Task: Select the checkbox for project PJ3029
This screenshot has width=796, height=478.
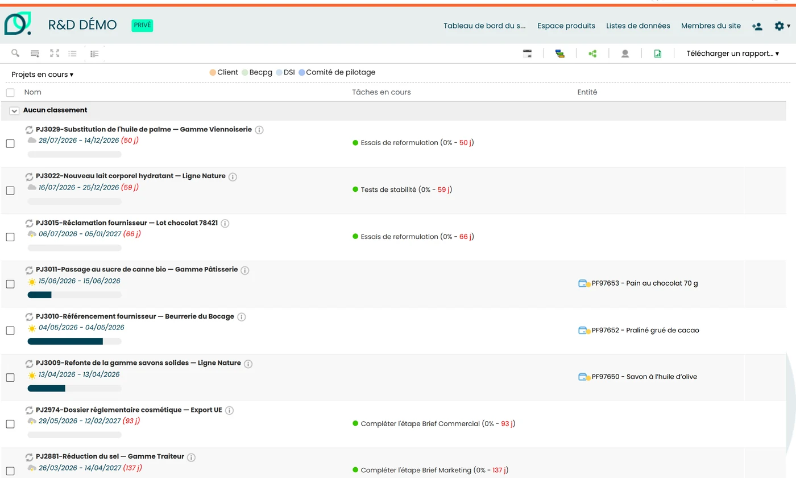Action: (10, 143)
